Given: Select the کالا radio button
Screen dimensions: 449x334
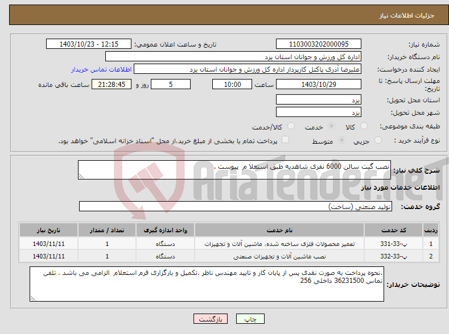Looking at the screenshot, I should point(364,126).
